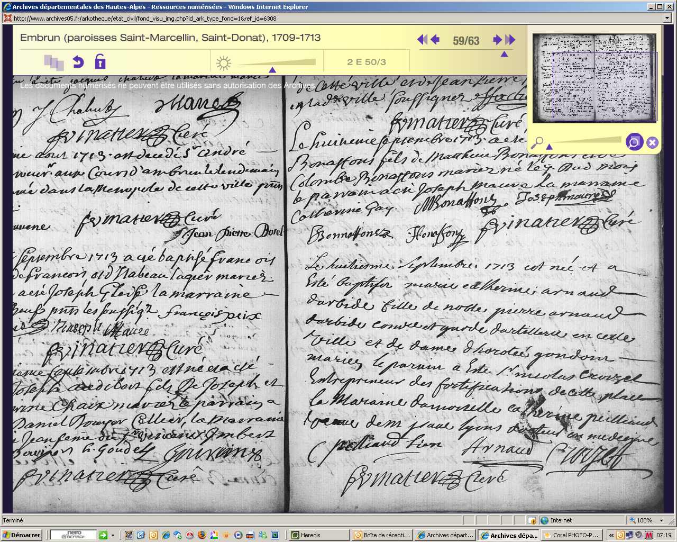Toggle the round fit-to-view button
Viewport: 677px width, 542px height.
(x=634, y=142)
